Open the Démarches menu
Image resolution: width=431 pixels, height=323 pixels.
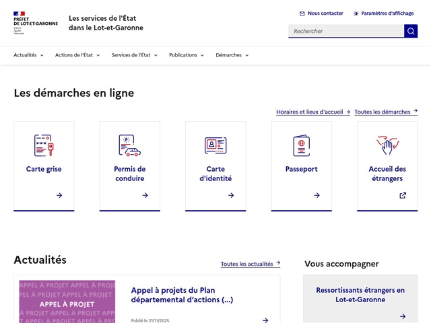pos(232,55)
